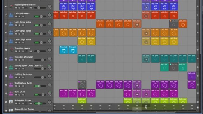203x114 pixels.
Task: Trigger scene 22 with its chevron
Action: tap(174, 105)
